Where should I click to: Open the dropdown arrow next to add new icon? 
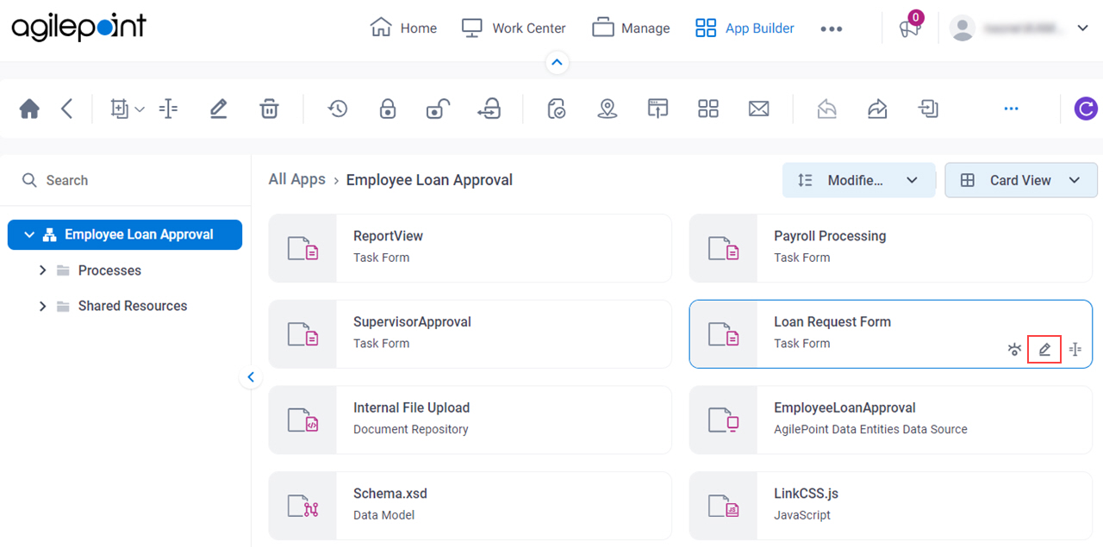[x=140, y=109]
